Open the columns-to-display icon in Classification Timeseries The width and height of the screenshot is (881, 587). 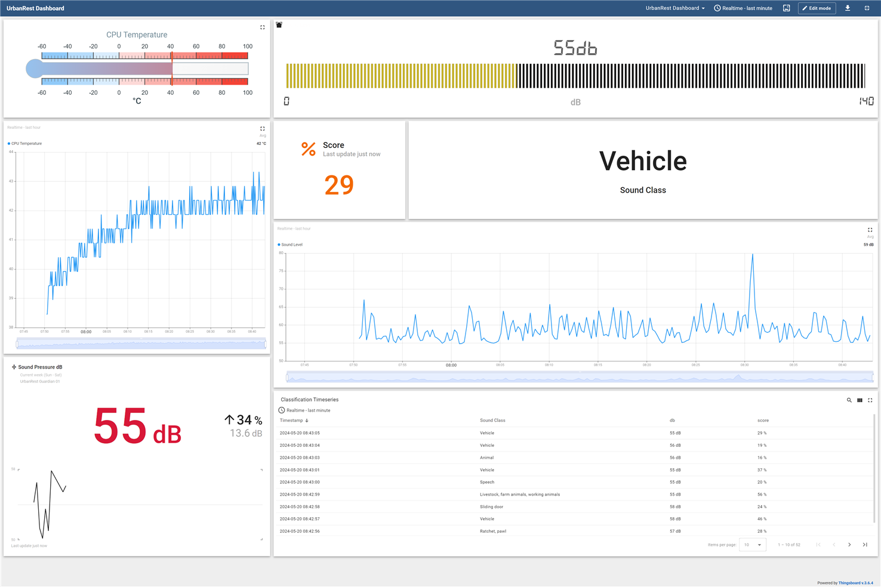click(x=860, y=400)
